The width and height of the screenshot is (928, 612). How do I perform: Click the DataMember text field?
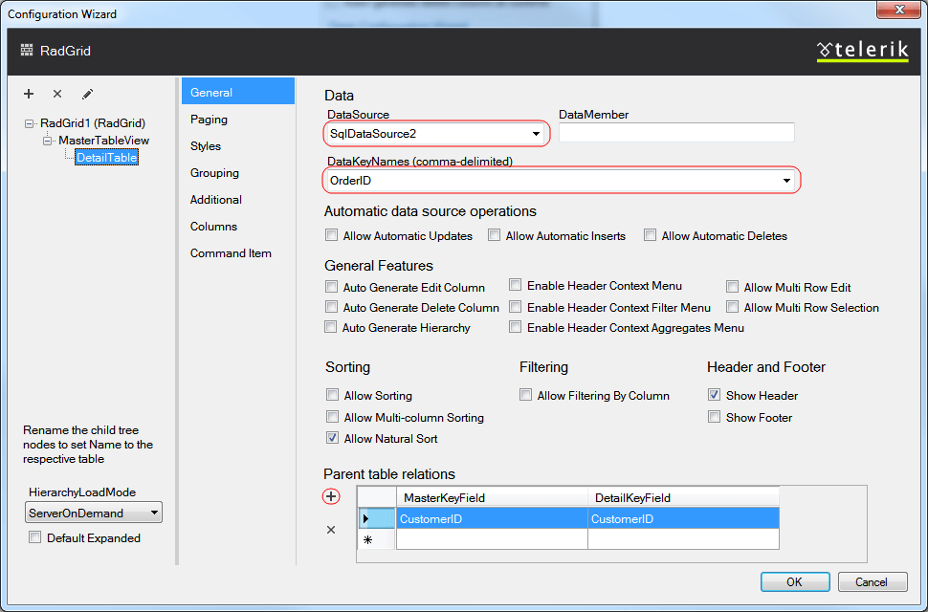[x=676, y=133]
